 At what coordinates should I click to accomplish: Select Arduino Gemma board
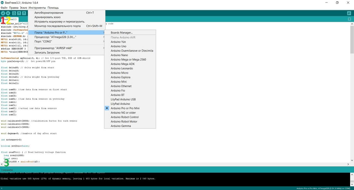click(130, 126)
